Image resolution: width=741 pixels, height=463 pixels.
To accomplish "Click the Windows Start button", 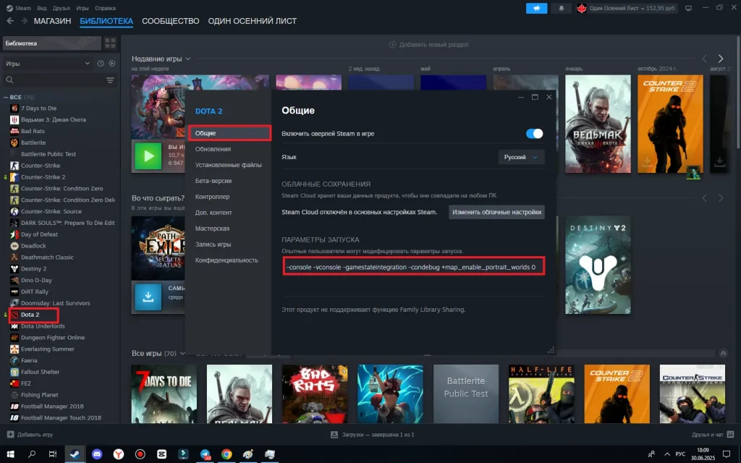I will pos(10,454).
